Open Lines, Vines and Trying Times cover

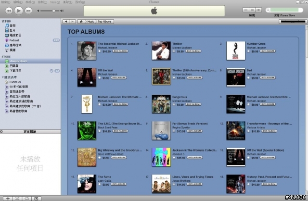161,184
